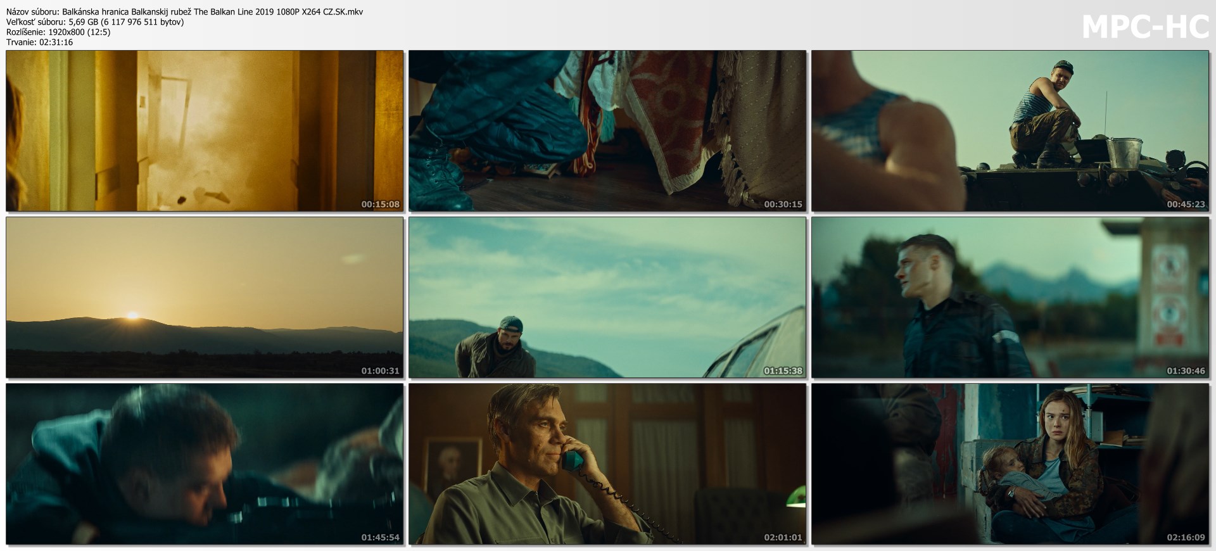Click the 00:45:23 timestamp label

1186,205
